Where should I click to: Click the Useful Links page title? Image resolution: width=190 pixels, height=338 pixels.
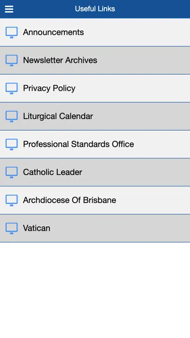[x=95, y=9]
